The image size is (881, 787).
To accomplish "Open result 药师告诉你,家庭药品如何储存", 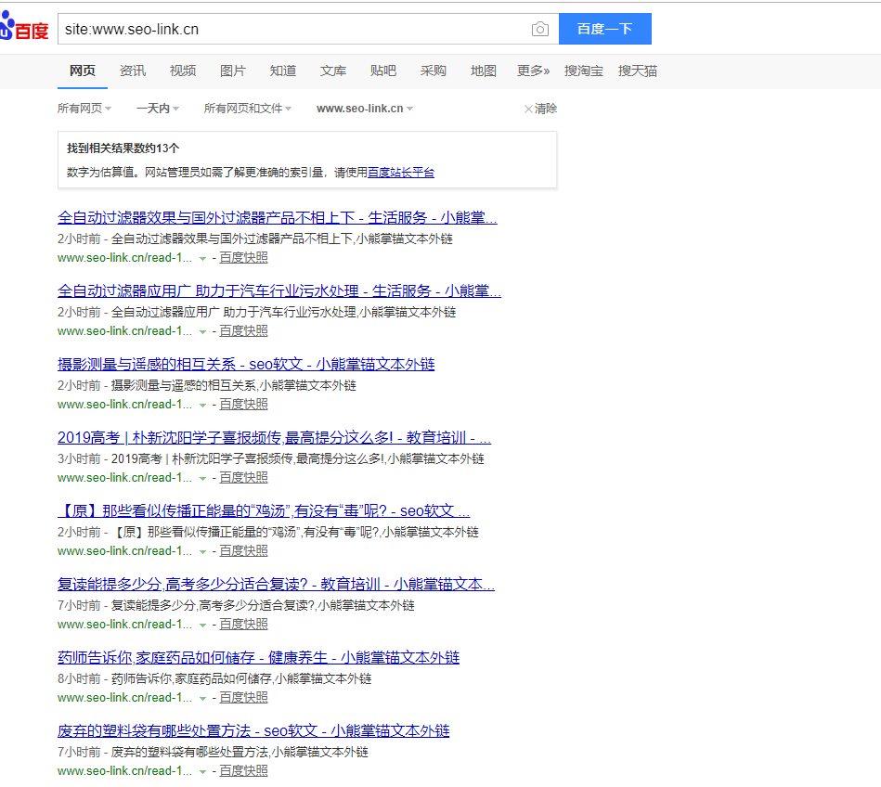I will (258, 658).
